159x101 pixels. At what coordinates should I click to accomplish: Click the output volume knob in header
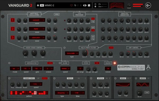tap(129, 5)
